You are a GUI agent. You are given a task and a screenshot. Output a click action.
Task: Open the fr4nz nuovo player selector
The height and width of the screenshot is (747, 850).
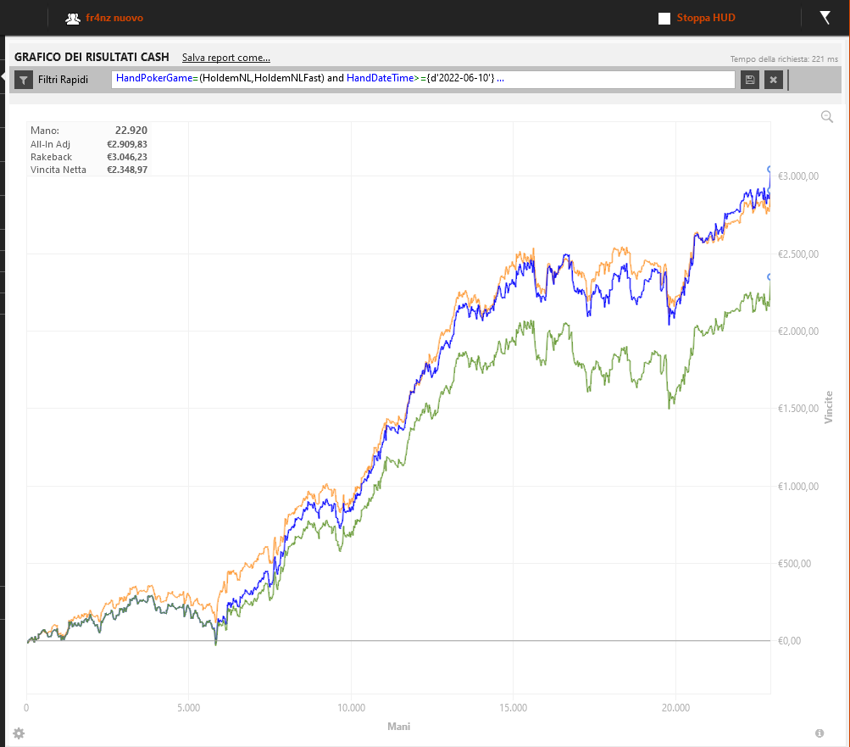[114, 18]
